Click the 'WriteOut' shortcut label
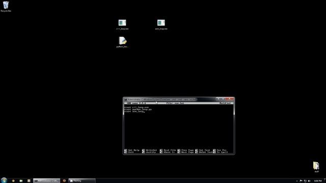Viewport: 326px width, 183px height. [x=151, y=150]
